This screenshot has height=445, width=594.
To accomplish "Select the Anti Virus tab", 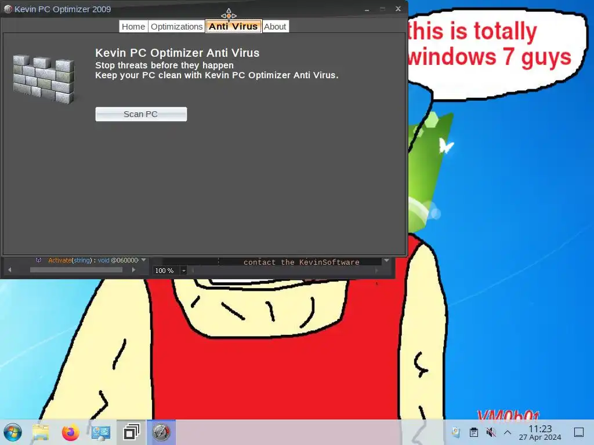I will click(x=233, y=27).
